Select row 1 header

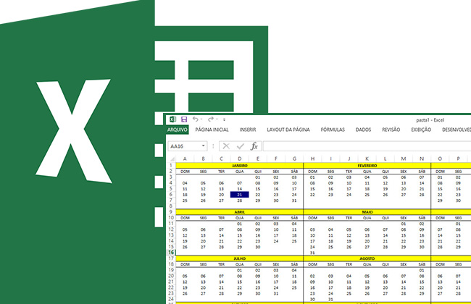(171, 165)
